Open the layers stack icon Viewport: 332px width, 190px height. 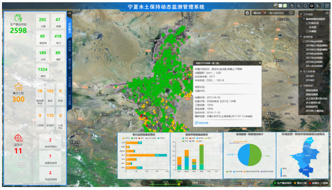[312, 6]
